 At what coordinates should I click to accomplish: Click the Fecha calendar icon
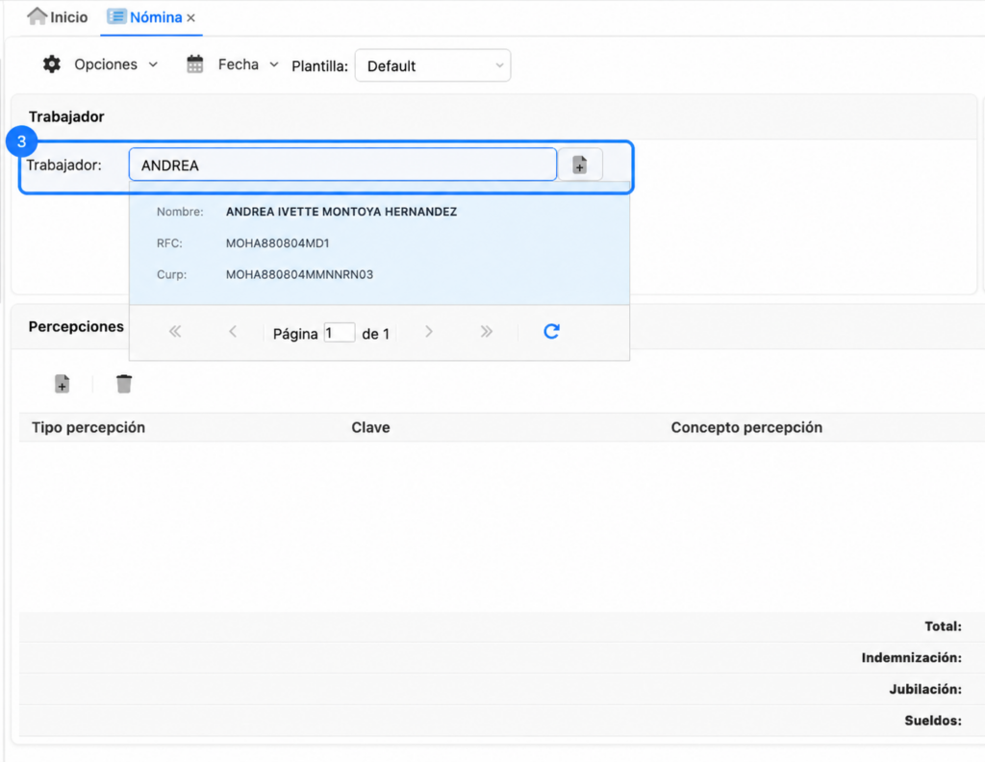[194, 64]
